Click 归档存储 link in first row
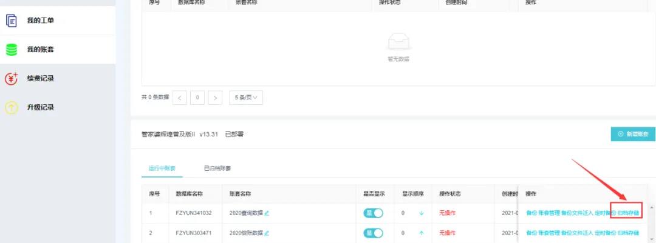Image resolution: width=656 pixels, height=243 pixels. tap(628, 213)
